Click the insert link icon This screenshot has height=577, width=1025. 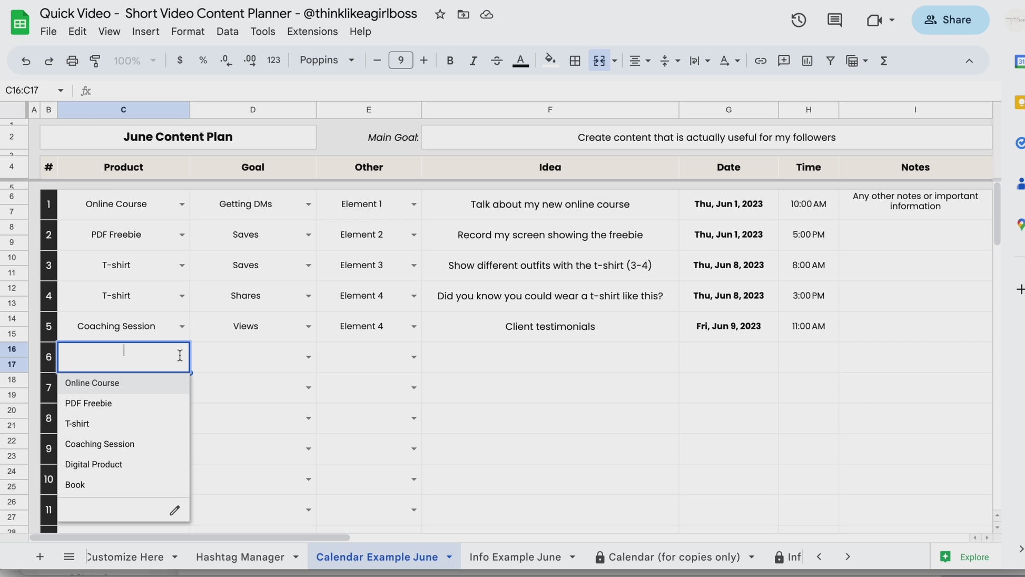pos(760,61)
